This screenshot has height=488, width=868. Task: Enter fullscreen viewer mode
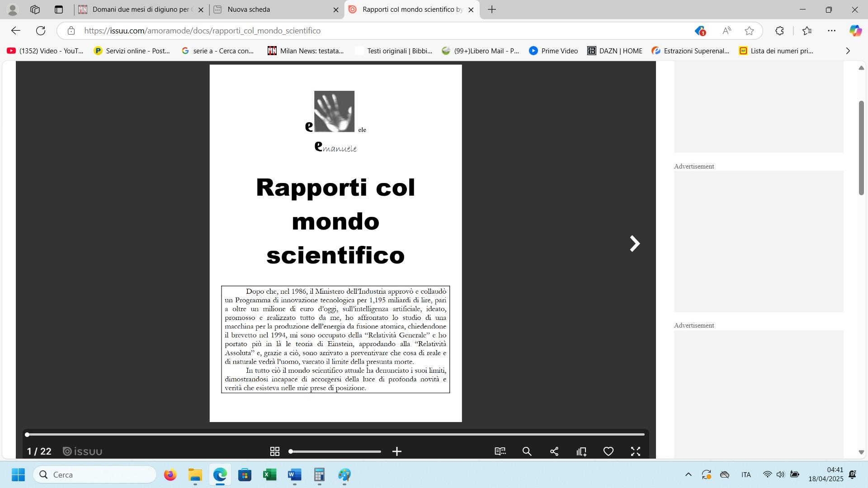click(636, 451)
